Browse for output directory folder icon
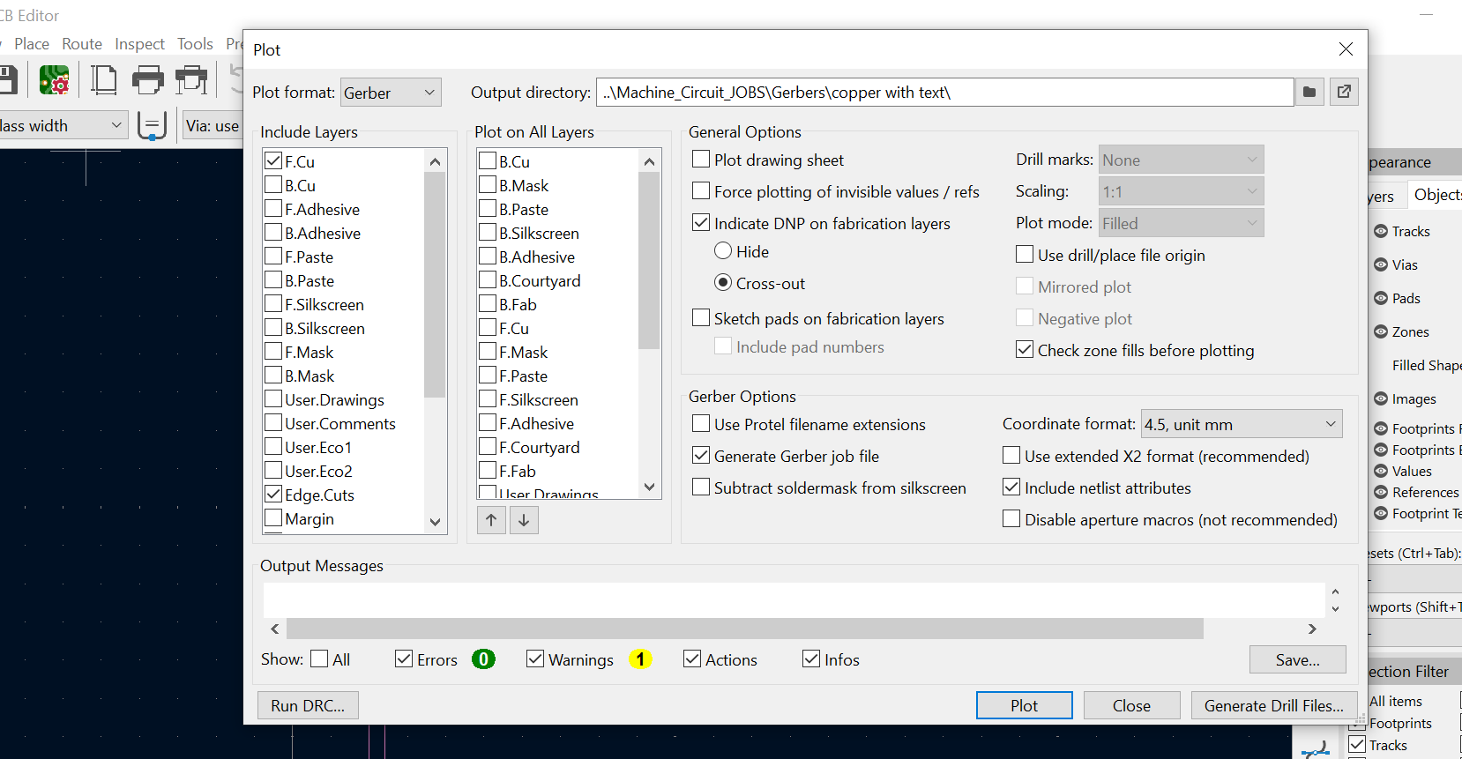The height and width of the screenshot is (759, 1462). click(x=1309, y=93)
